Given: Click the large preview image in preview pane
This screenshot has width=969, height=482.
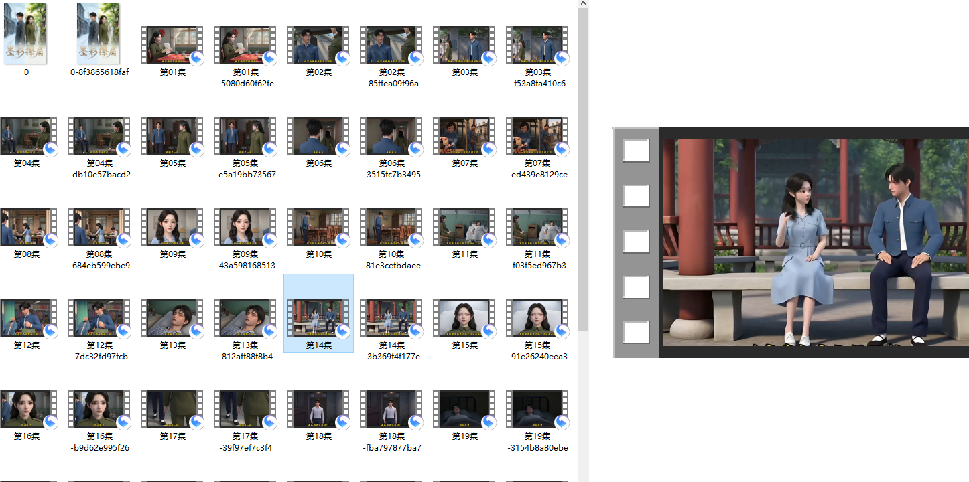Looking at the screenshot, I should click(x=814, y=242).
